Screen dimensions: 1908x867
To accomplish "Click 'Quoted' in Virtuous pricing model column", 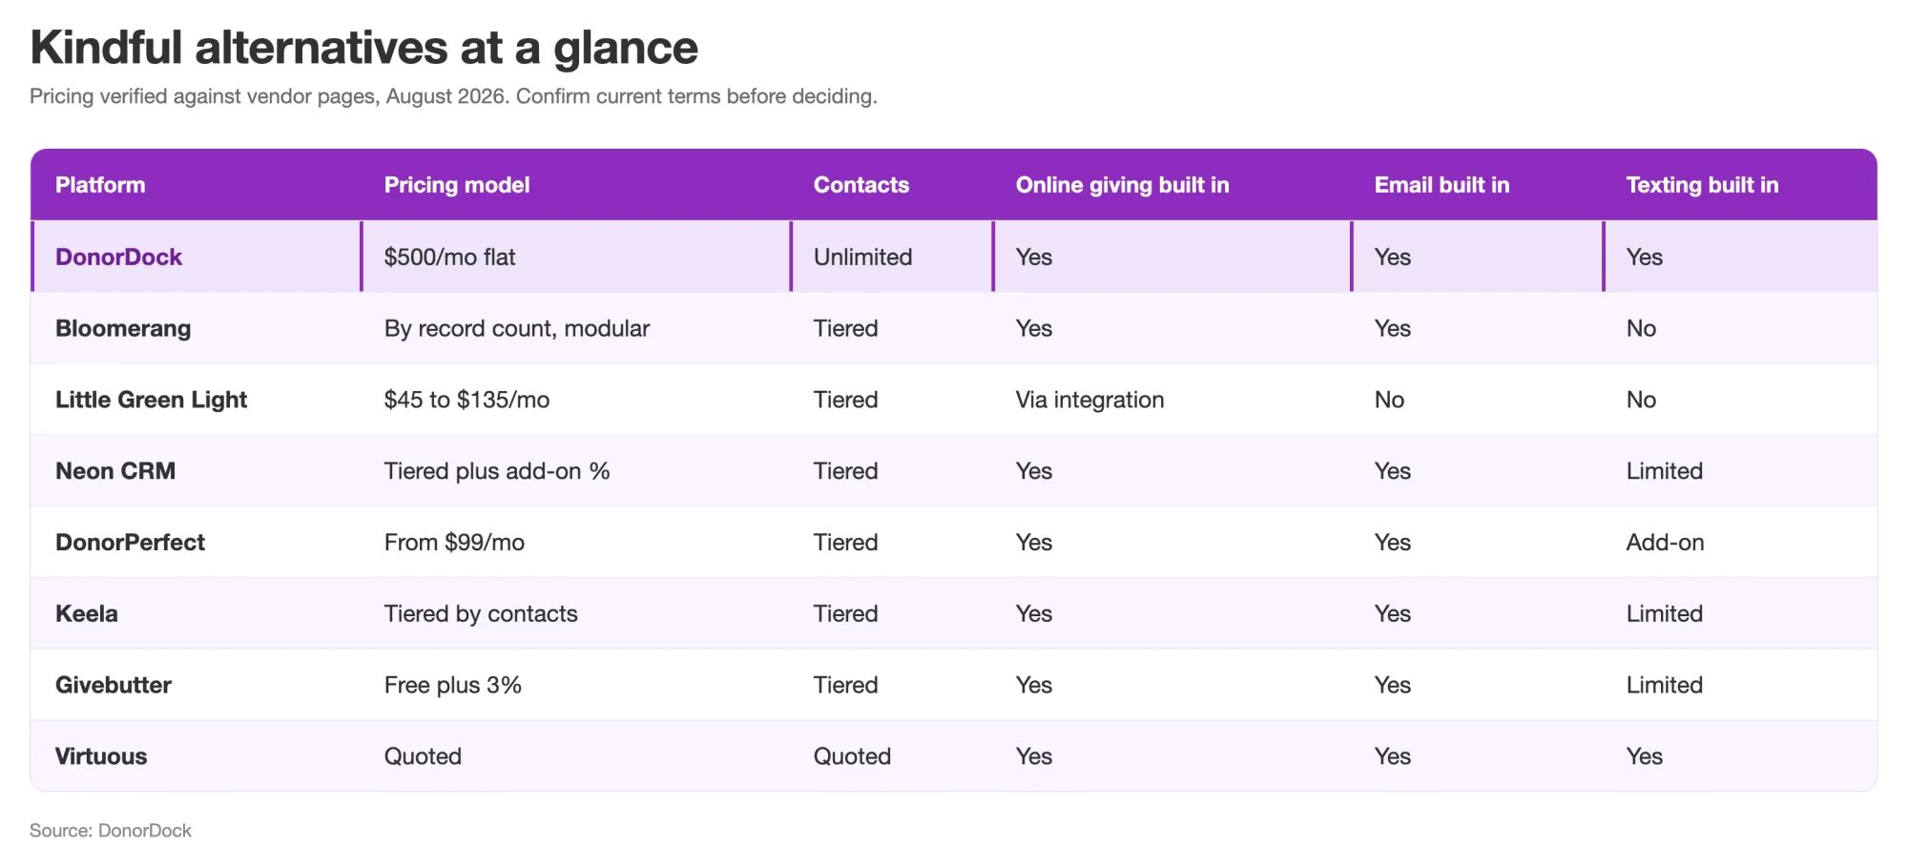I will tap(423, 756).
